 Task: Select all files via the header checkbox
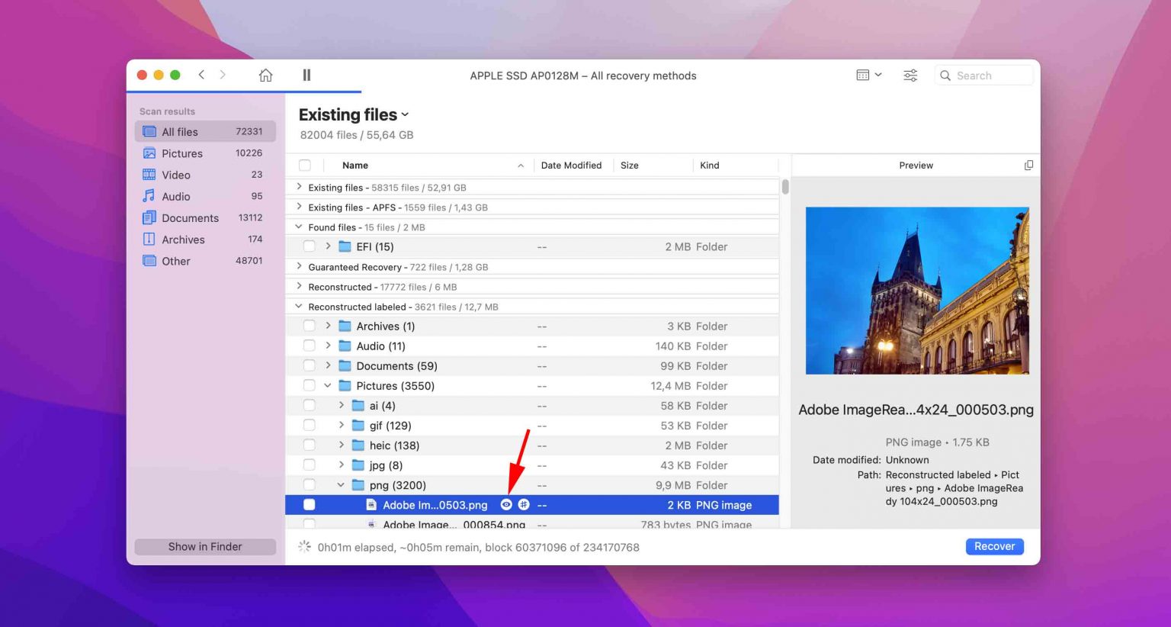[304, 165]
